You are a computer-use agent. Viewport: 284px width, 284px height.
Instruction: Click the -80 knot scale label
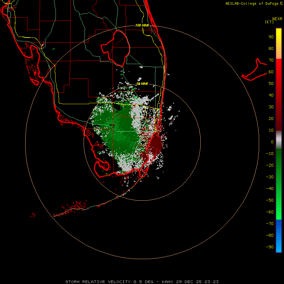click(x=270, y=235)
